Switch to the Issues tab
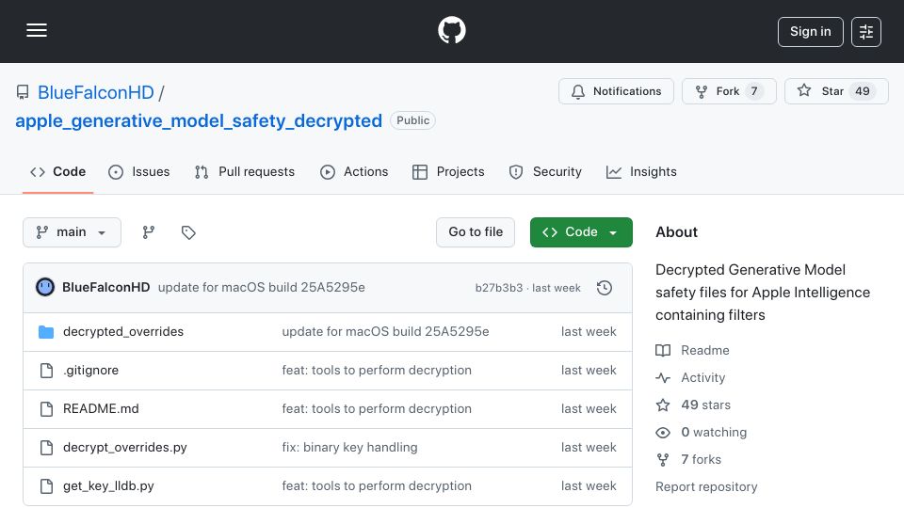Screen dimensions: 904x508 (139, 171)
